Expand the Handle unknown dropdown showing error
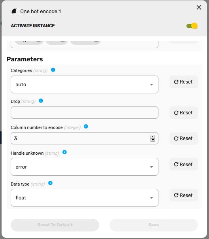The width and height of the screenshot is (209, 239). pyautogui.click(x=85, y=167)
